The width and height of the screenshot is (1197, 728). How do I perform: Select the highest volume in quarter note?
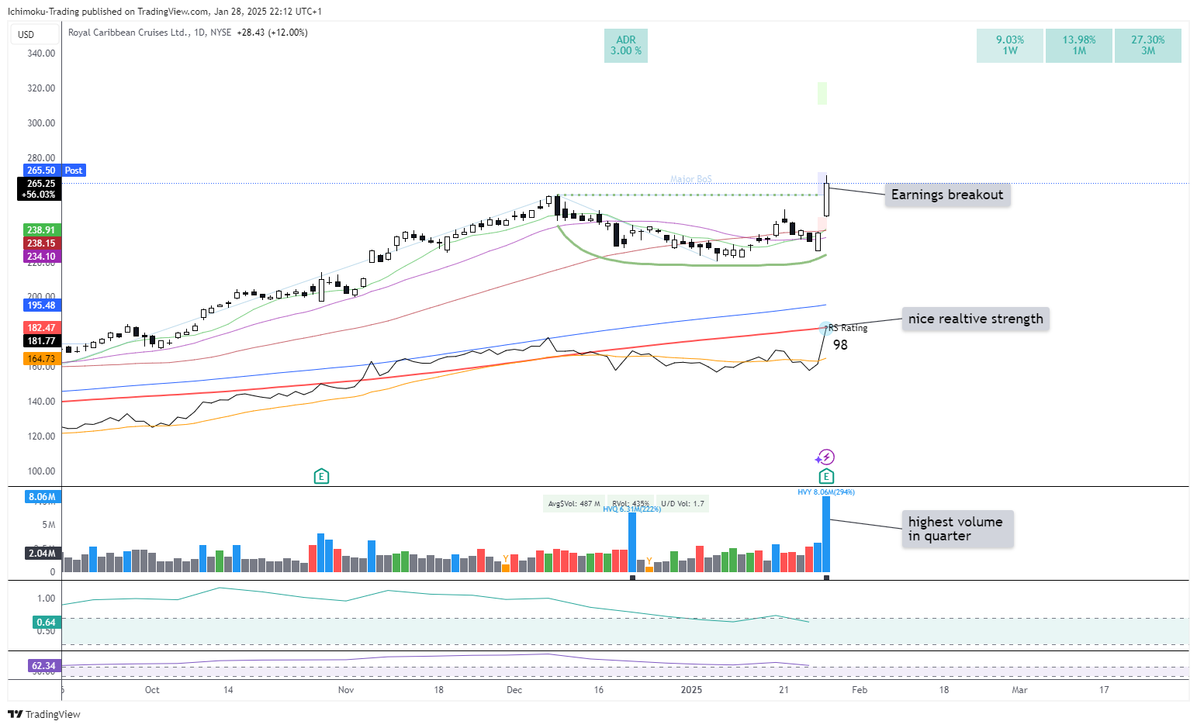[957, 529]
